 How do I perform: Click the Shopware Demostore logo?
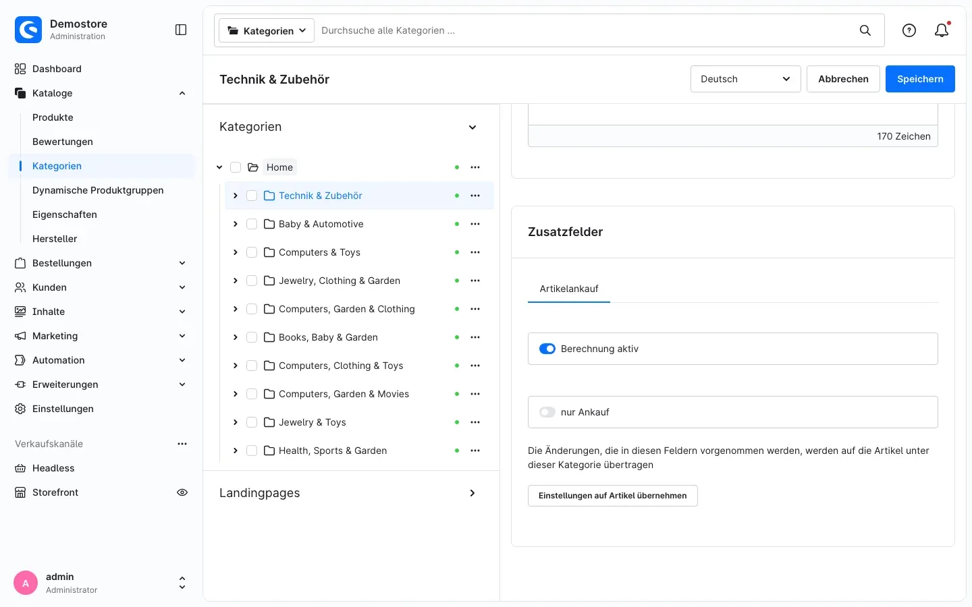[x=28, y=30]
